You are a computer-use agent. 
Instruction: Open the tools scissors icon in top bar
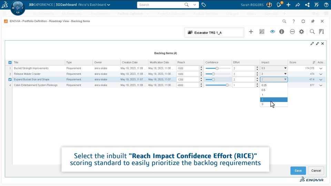(317, 4)
